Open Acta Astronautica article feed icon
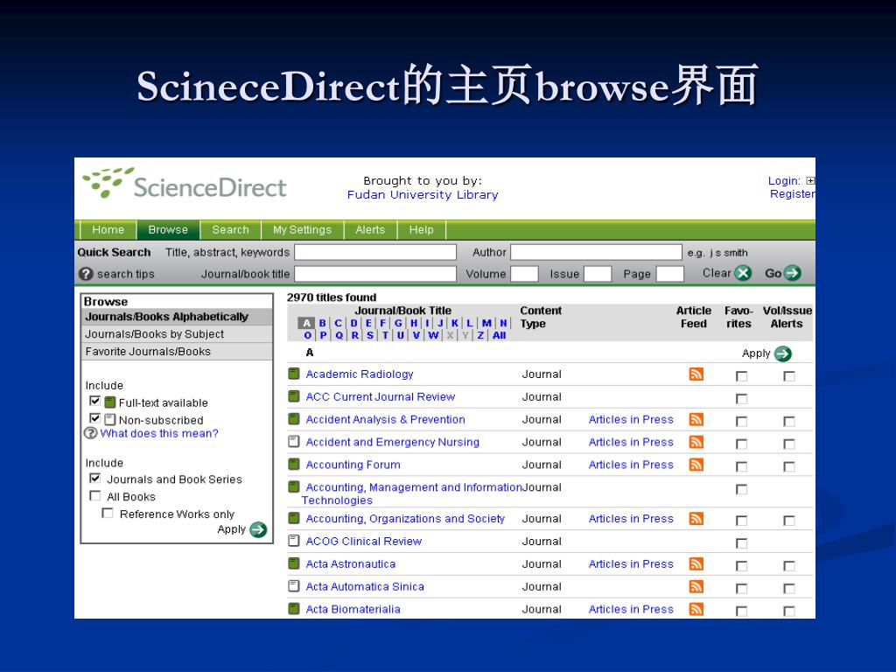Image resolution: width=896 pixels, height=672 pixels. click(x=696, y=564)
